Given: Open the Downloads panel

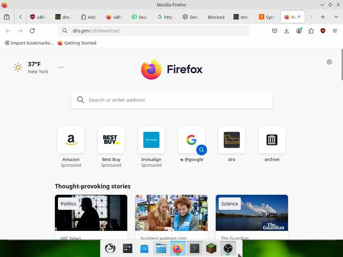Looking at the screenshot, I should pos(287,31).
